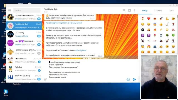Insert the rose flower emoji
Viewport: 178px width, 100px height.
point(155,35)
